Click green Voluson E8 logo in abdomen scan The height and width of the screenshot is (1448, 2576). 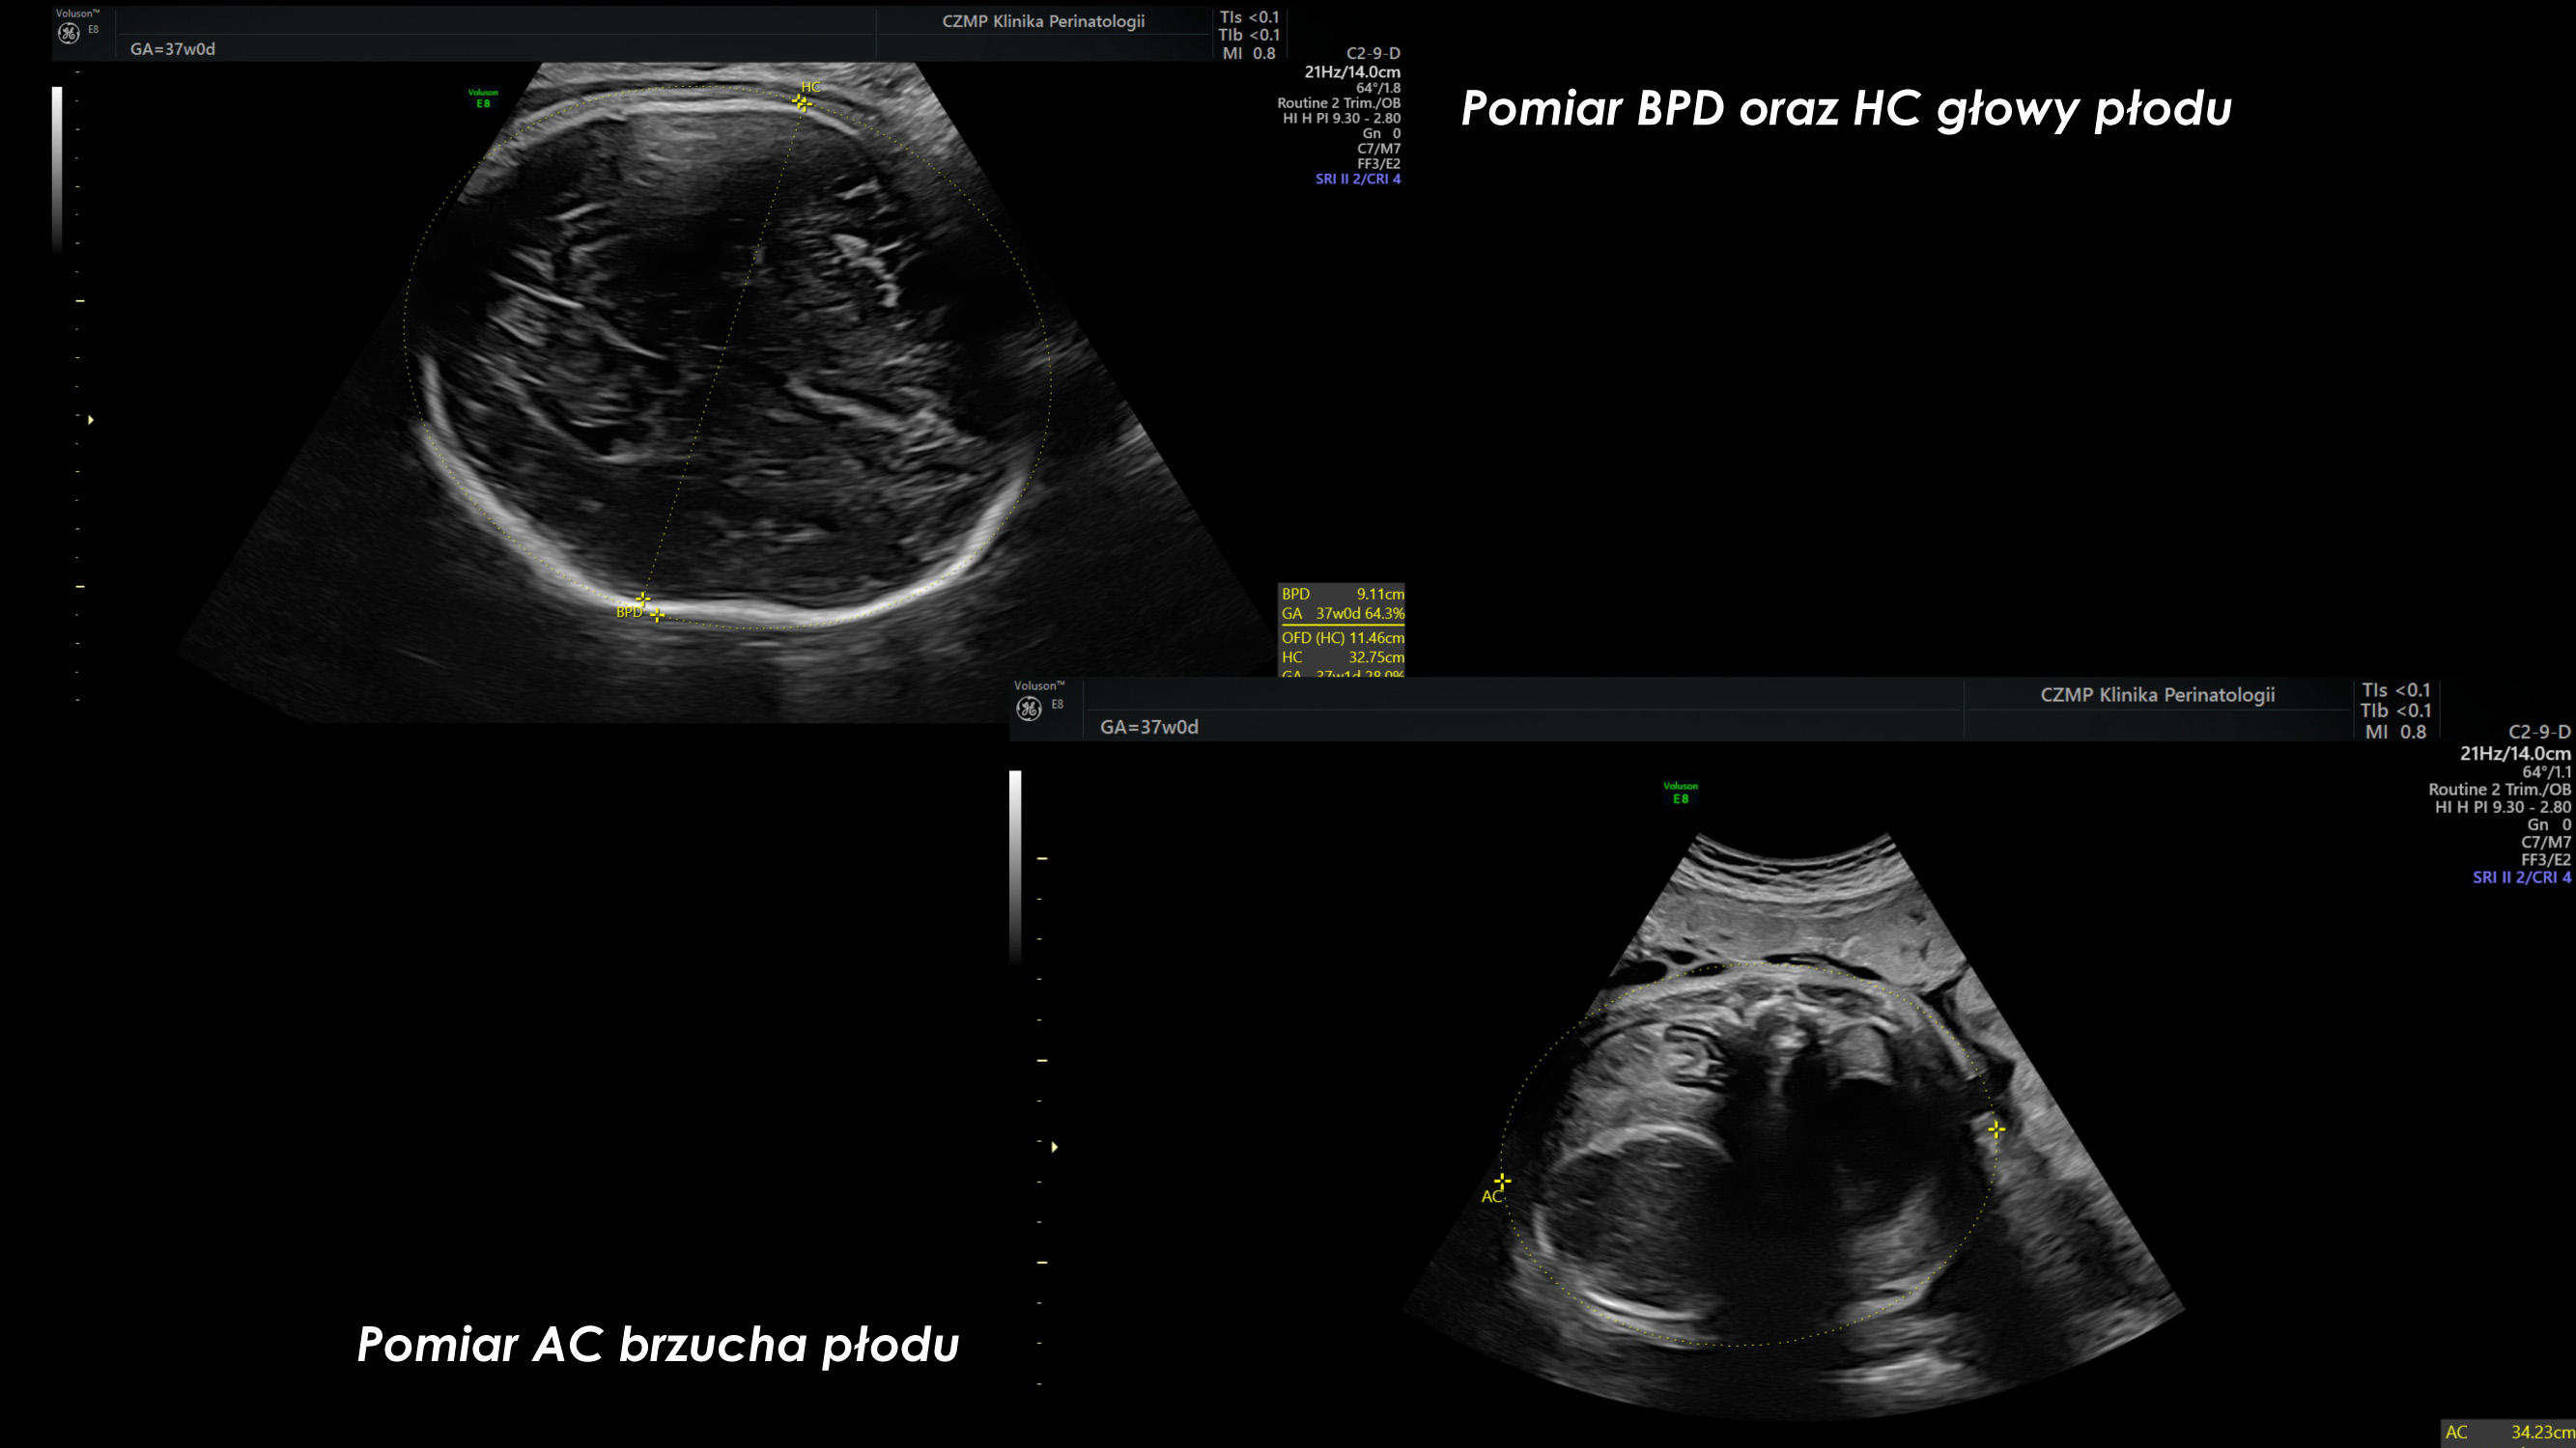point(1680,793)
